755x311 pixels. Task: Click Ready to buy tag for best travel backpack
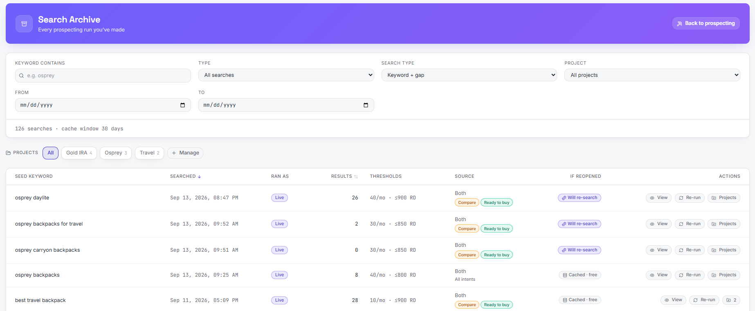(x=497, y=305)
